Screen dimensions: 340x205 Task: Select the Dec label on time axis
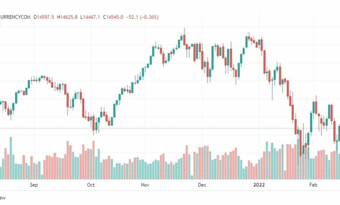(202, 185)
